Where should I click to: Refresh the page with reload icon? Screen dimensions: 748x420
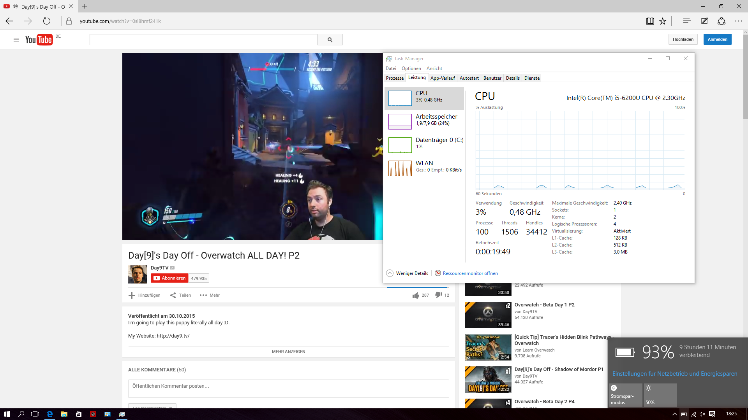47,21
